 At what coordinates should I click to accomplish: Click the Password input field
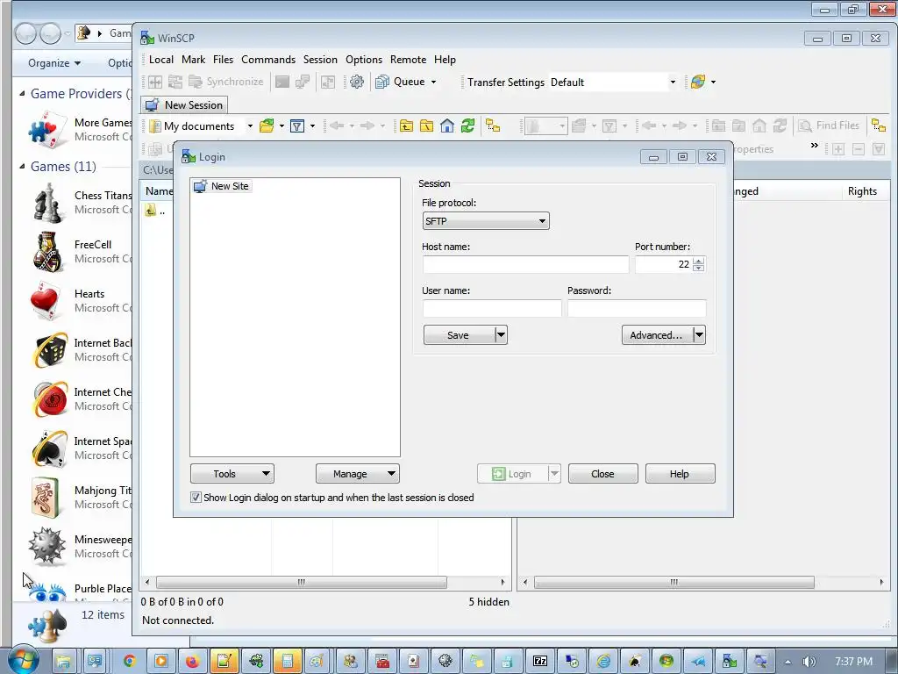pyautogui.click(x=637, y=308)
